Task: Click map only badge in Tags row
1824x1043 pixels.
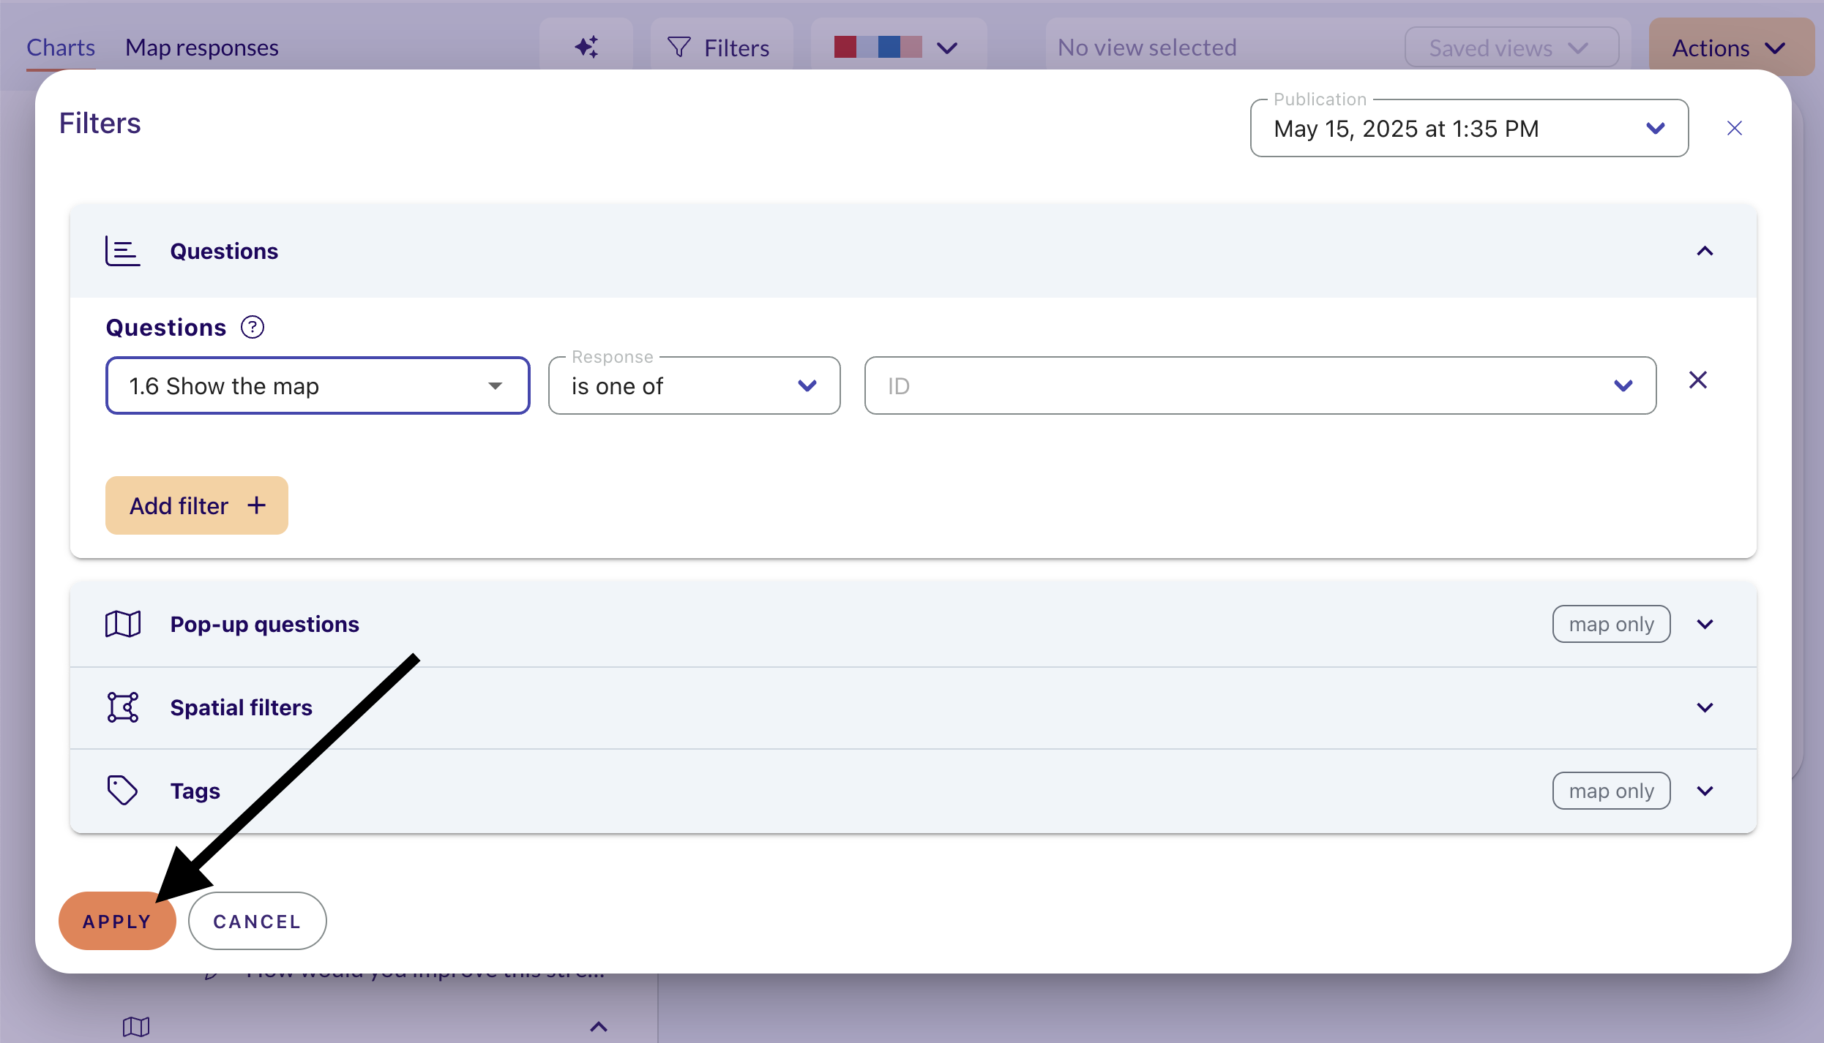Action: [x=1611, y=791]
